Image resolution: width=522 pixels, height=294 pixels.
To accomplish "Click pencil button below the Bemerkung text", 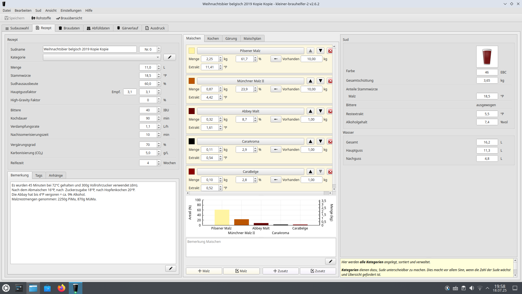I will point(170,269).
